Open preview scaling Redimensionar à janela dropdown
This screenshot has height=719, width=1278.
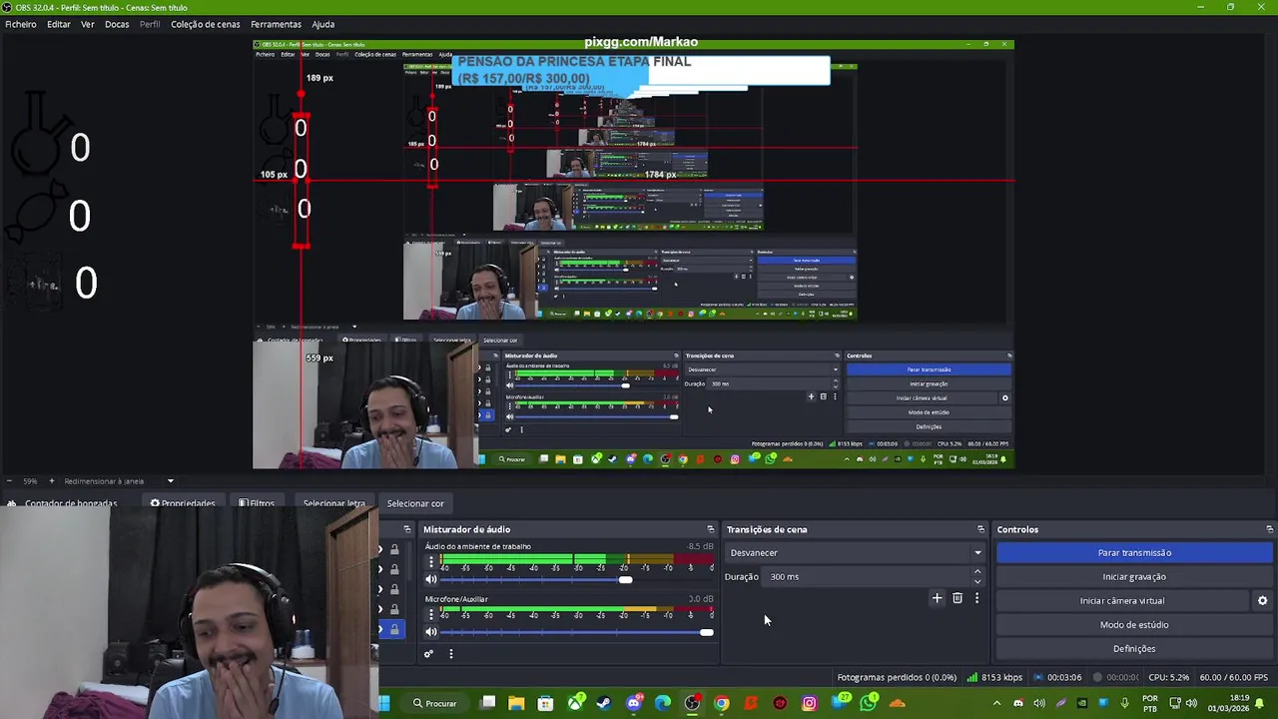point(118,481)
